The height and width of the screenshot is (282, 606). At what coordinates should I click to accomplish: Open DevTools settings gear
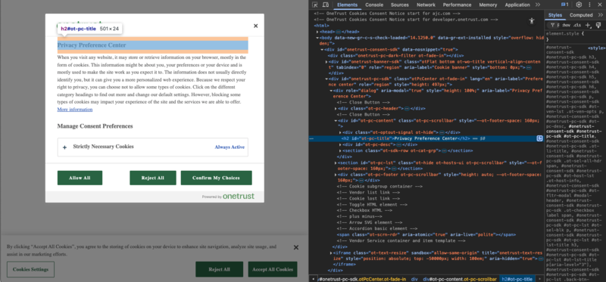pos(579,5)
